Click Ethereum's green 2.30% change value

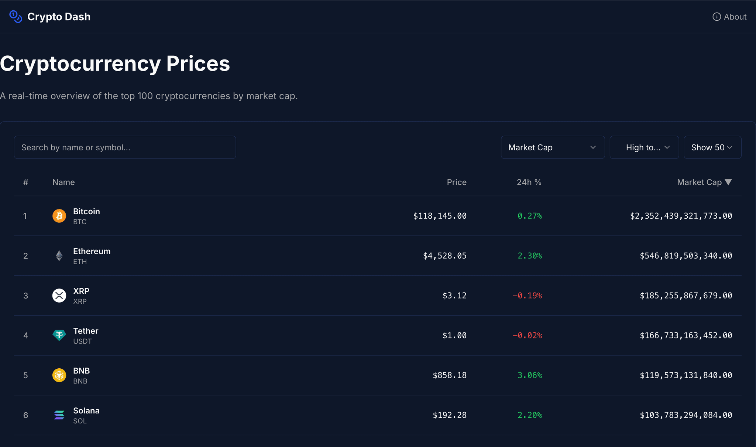tap(530, 255)
